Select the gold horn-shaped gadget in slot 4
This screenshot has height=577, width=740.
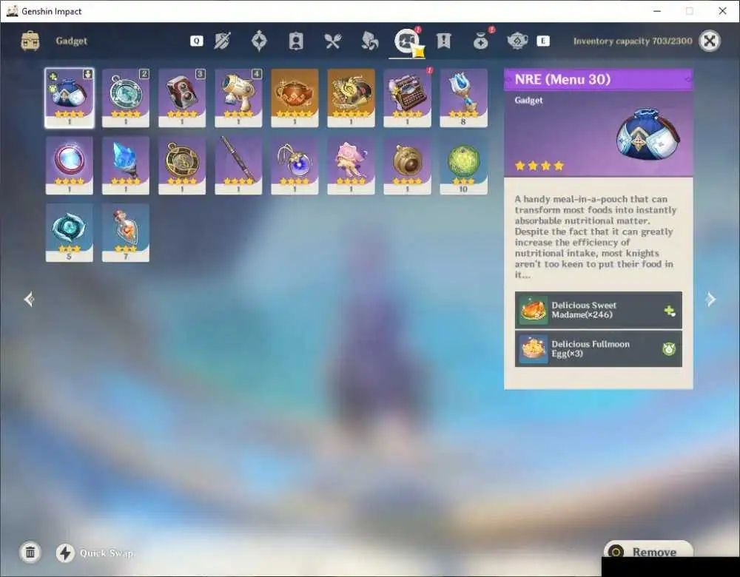pos(238,98)
